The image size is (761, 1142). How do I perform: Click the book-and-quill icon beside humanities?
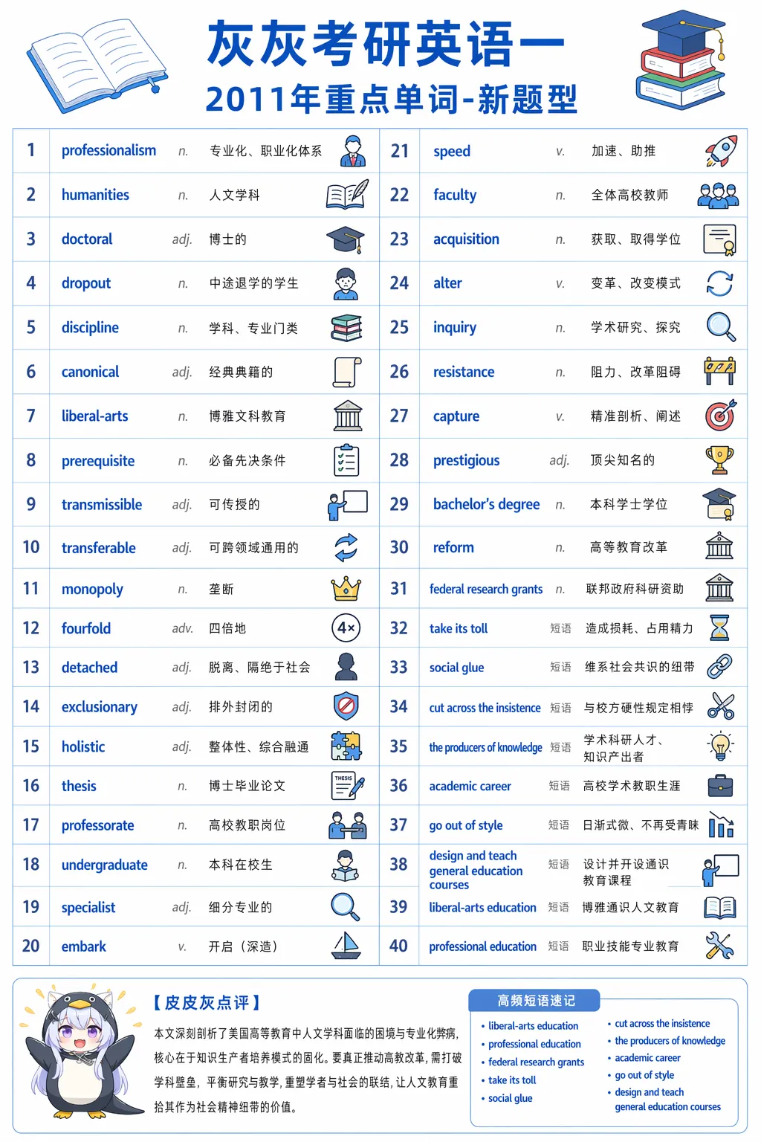(347, 195)
